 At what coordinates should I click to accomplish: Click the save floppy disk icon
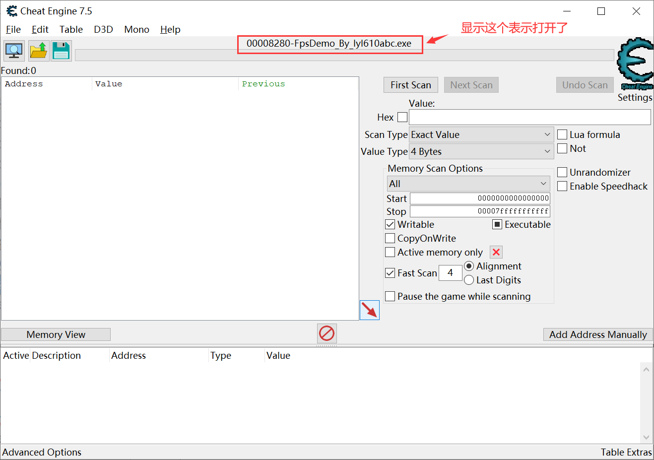pyautogui.click(x=61, y=51)
